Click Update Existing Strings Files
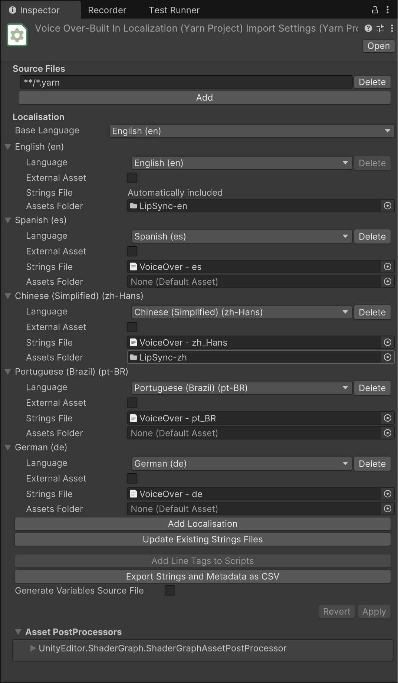Screen dimensions: 398x683 coord(203,539)
